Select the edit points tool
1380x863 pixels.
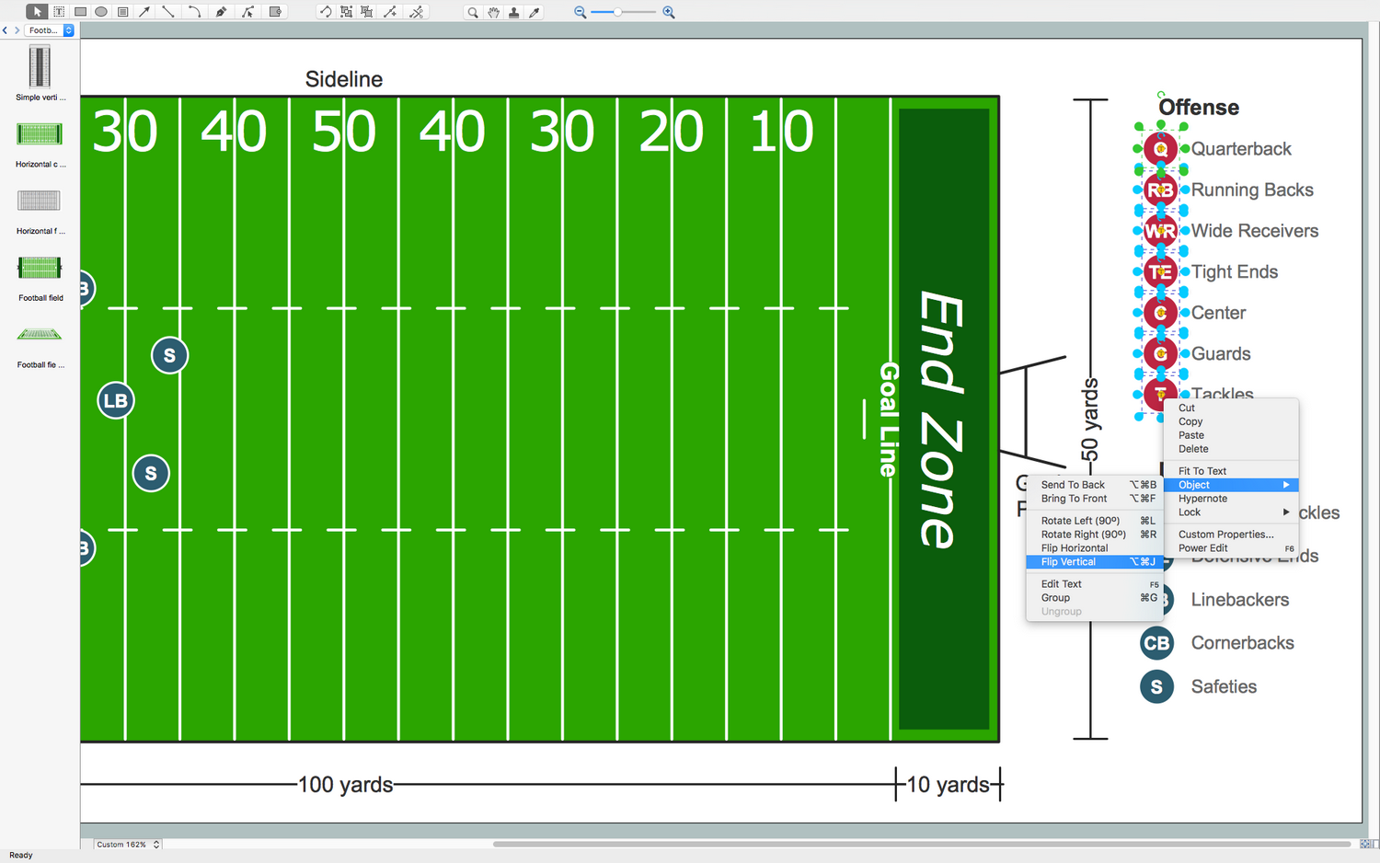[247, 12]
